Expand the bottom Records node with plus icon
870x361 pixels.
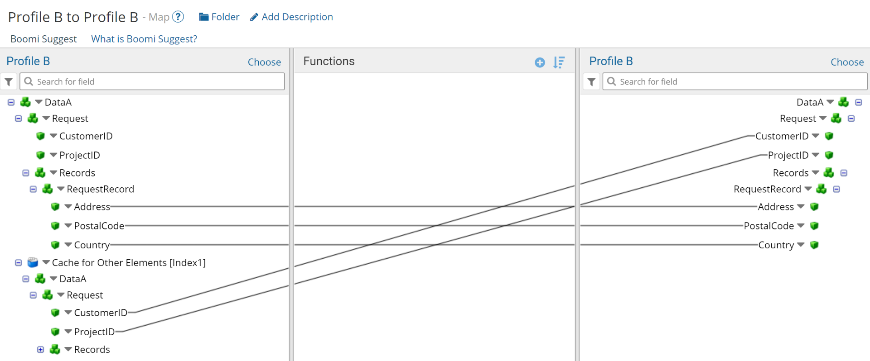pos(40,349)
